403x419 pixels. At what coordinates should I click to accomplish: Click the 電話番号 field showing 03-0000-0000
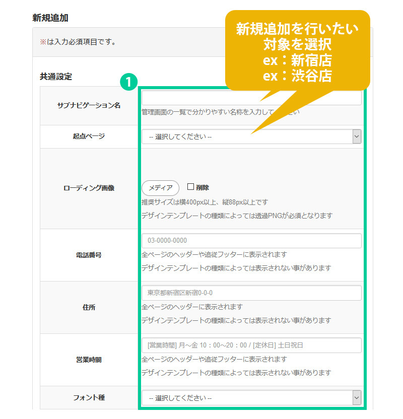(251, 241)
